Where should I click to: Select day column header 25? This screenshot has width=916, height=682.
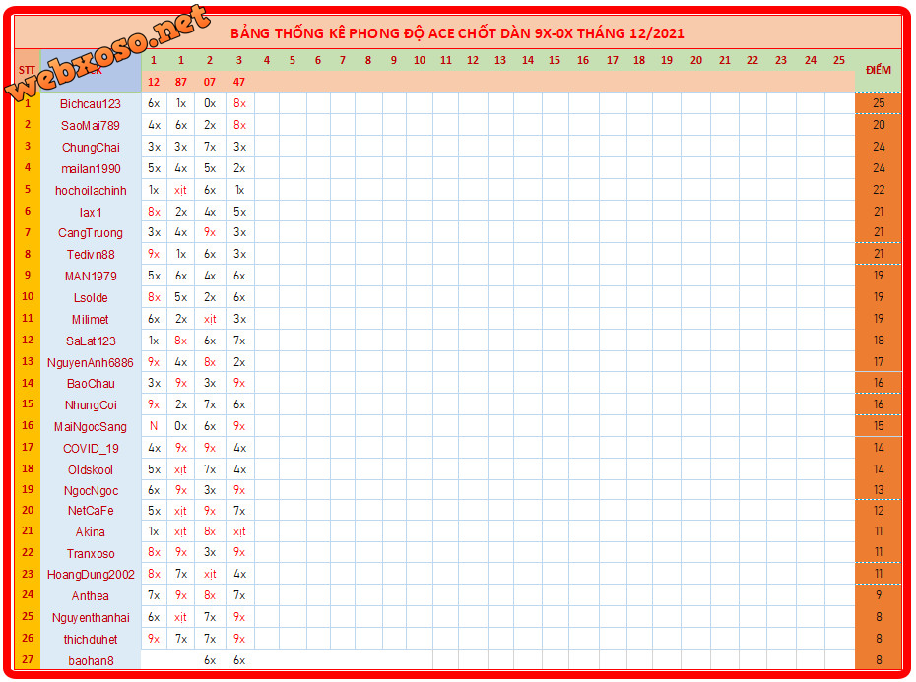[x=839, y=60]
